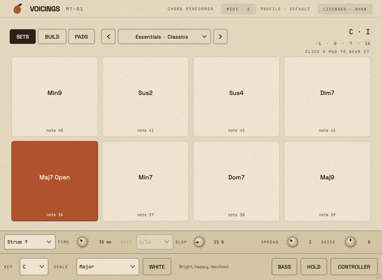Viewport: 382px width, 280px height.
Task: Click the CHORD PERFORMER label
Action: 190,9
